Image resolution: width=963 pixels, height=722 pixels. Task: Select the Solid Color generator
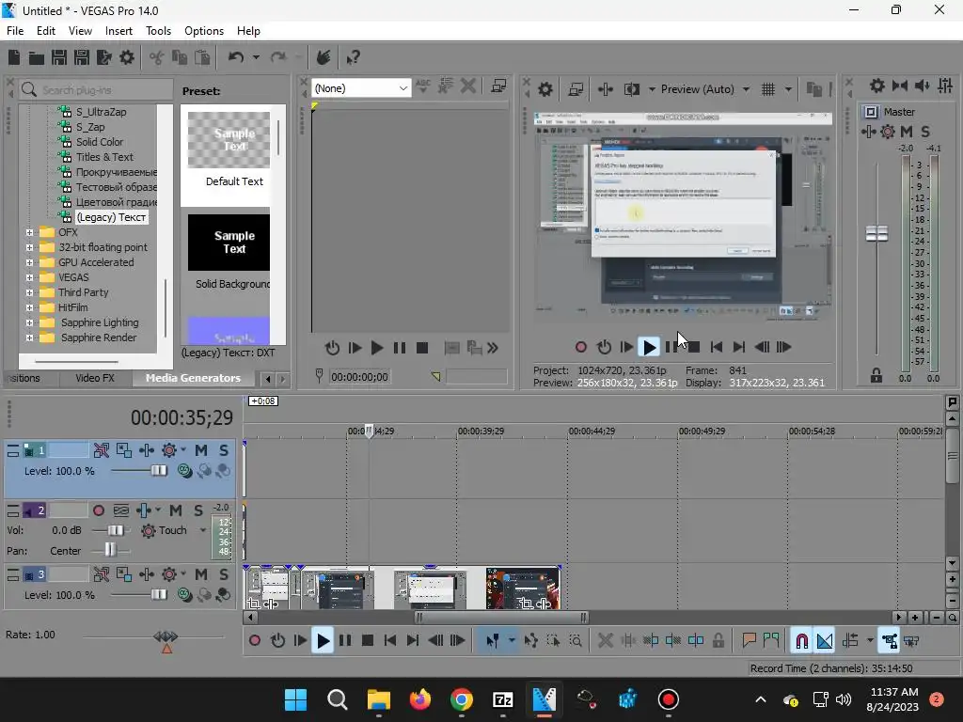[100, 142]
